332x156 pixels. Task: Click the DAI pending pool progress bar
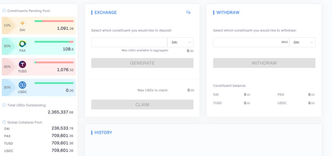tap(54, 21)
